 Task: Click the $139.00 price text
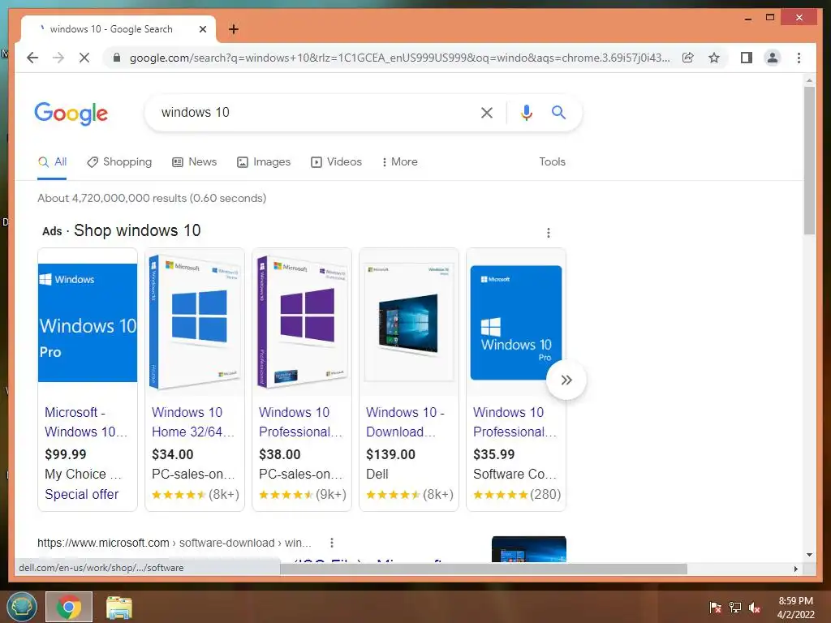coord(390,454)
